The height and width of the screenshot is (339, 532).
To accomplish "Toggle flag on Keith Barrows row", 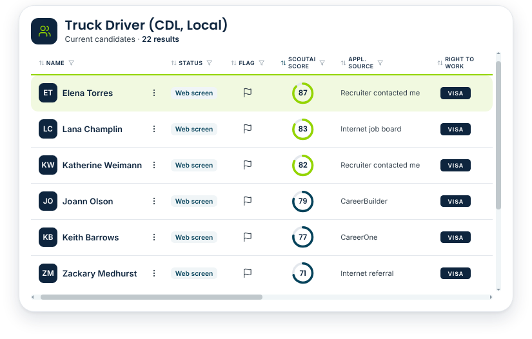I will [248, 237].
